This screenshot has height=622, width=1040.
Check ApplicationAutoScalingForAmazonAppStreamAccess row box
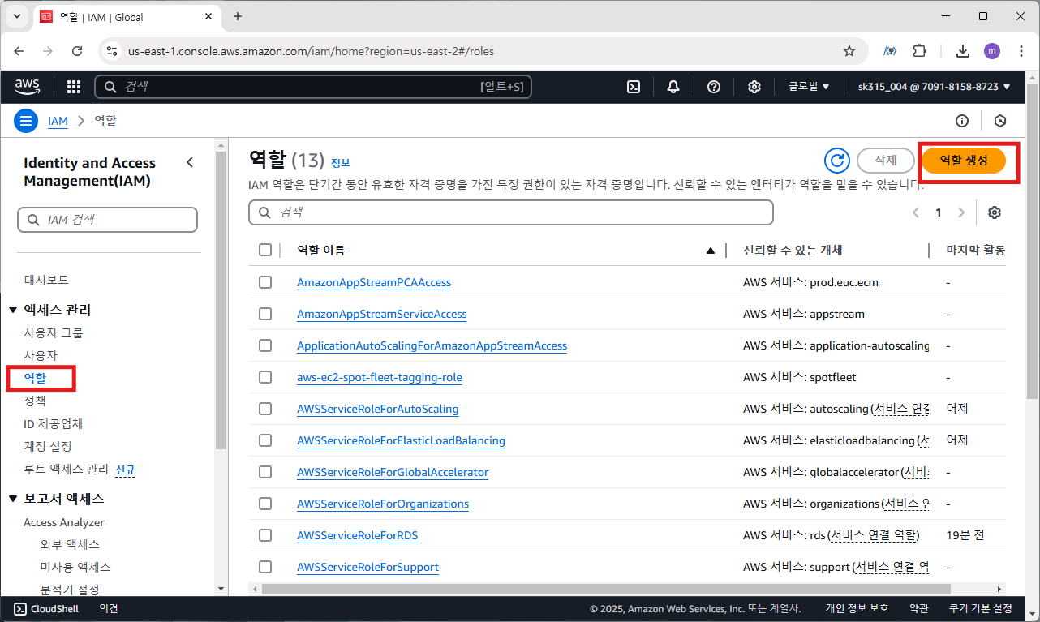coord(265,345)
